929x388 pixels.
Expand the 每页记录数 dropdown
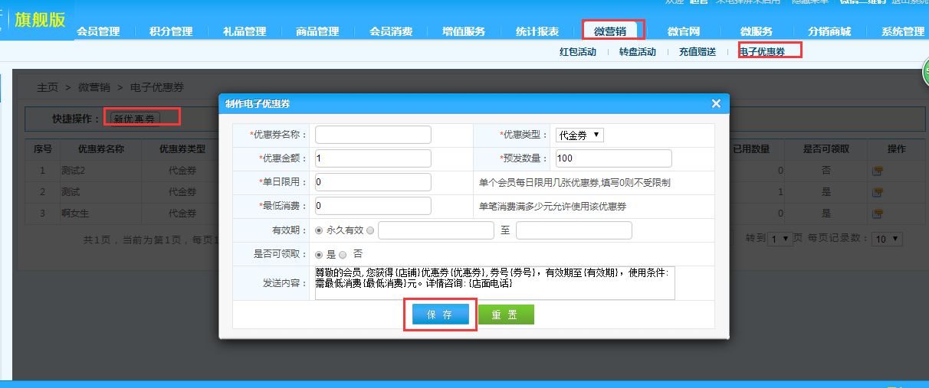888,240
